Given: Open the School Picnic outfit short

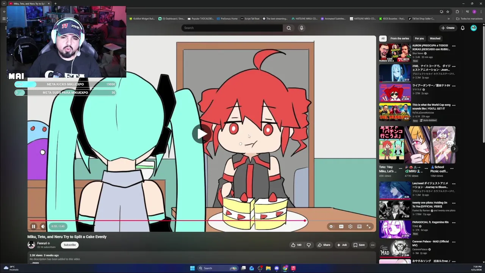Looking at the screenshot, I should pyautogui.click(x=443, y=145).
